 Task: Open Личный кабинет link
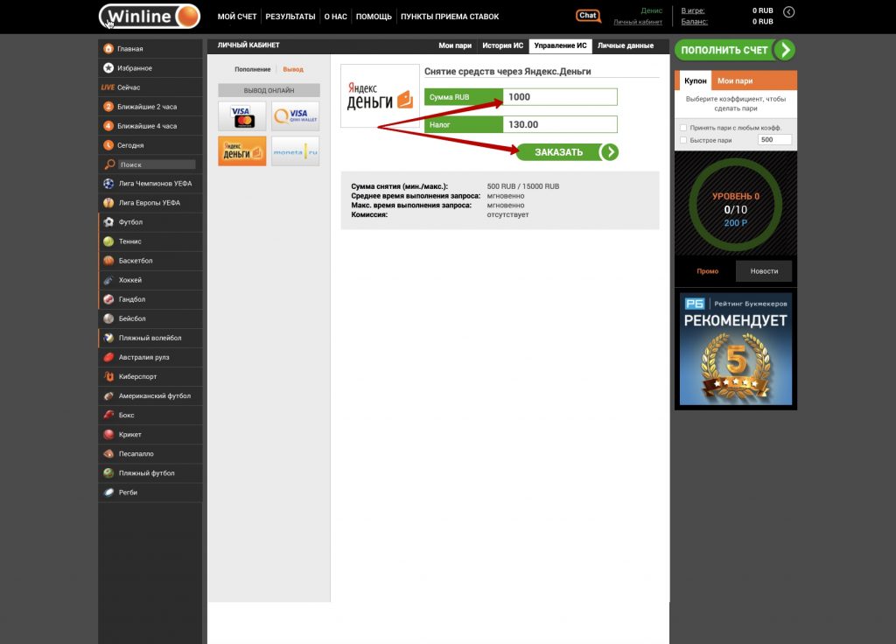pyautogui.click(x=638, y=22)
